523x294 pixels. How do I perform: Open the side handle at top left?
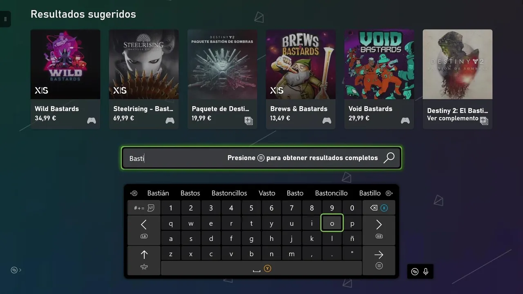pyautogui.click(x=5, y=19)
